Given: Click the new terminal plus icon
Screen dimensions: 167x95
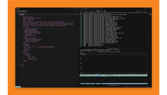Looking at the screenshot, I should pos(140,11).
